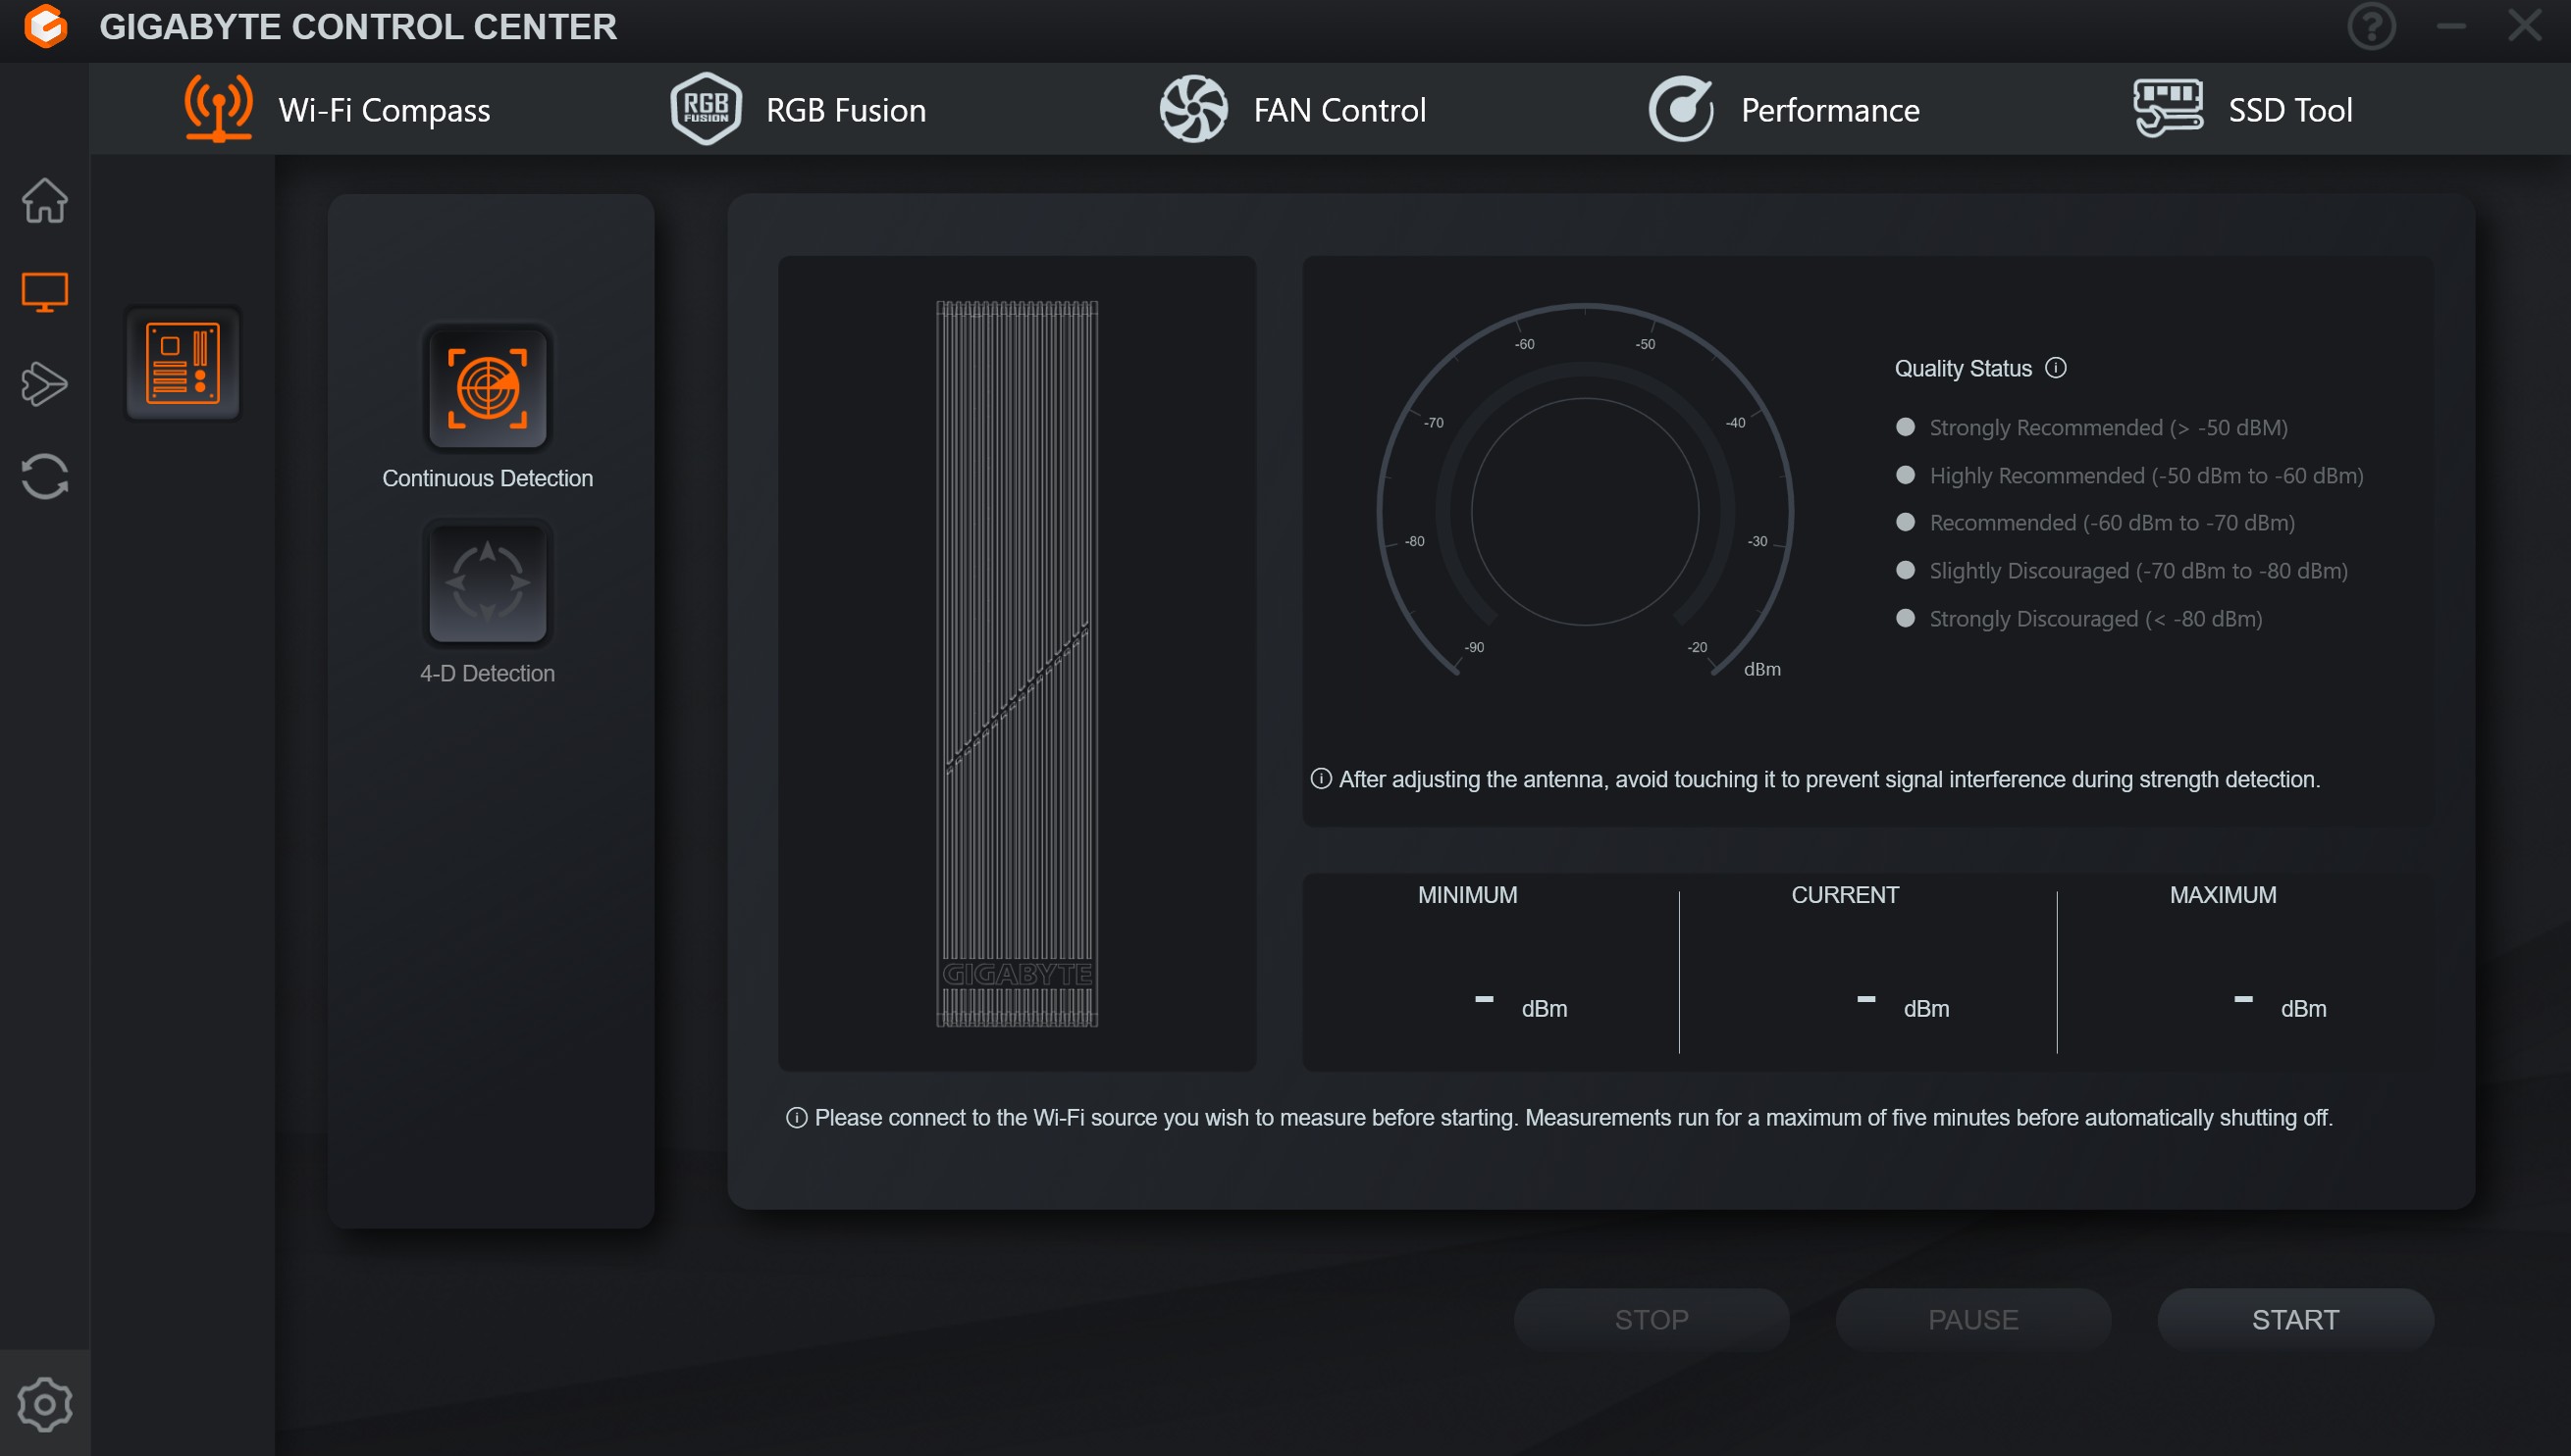This screenshot has width=2571, height=1456.
Task: Click the STOP button
Action: coord(1652,1319)
